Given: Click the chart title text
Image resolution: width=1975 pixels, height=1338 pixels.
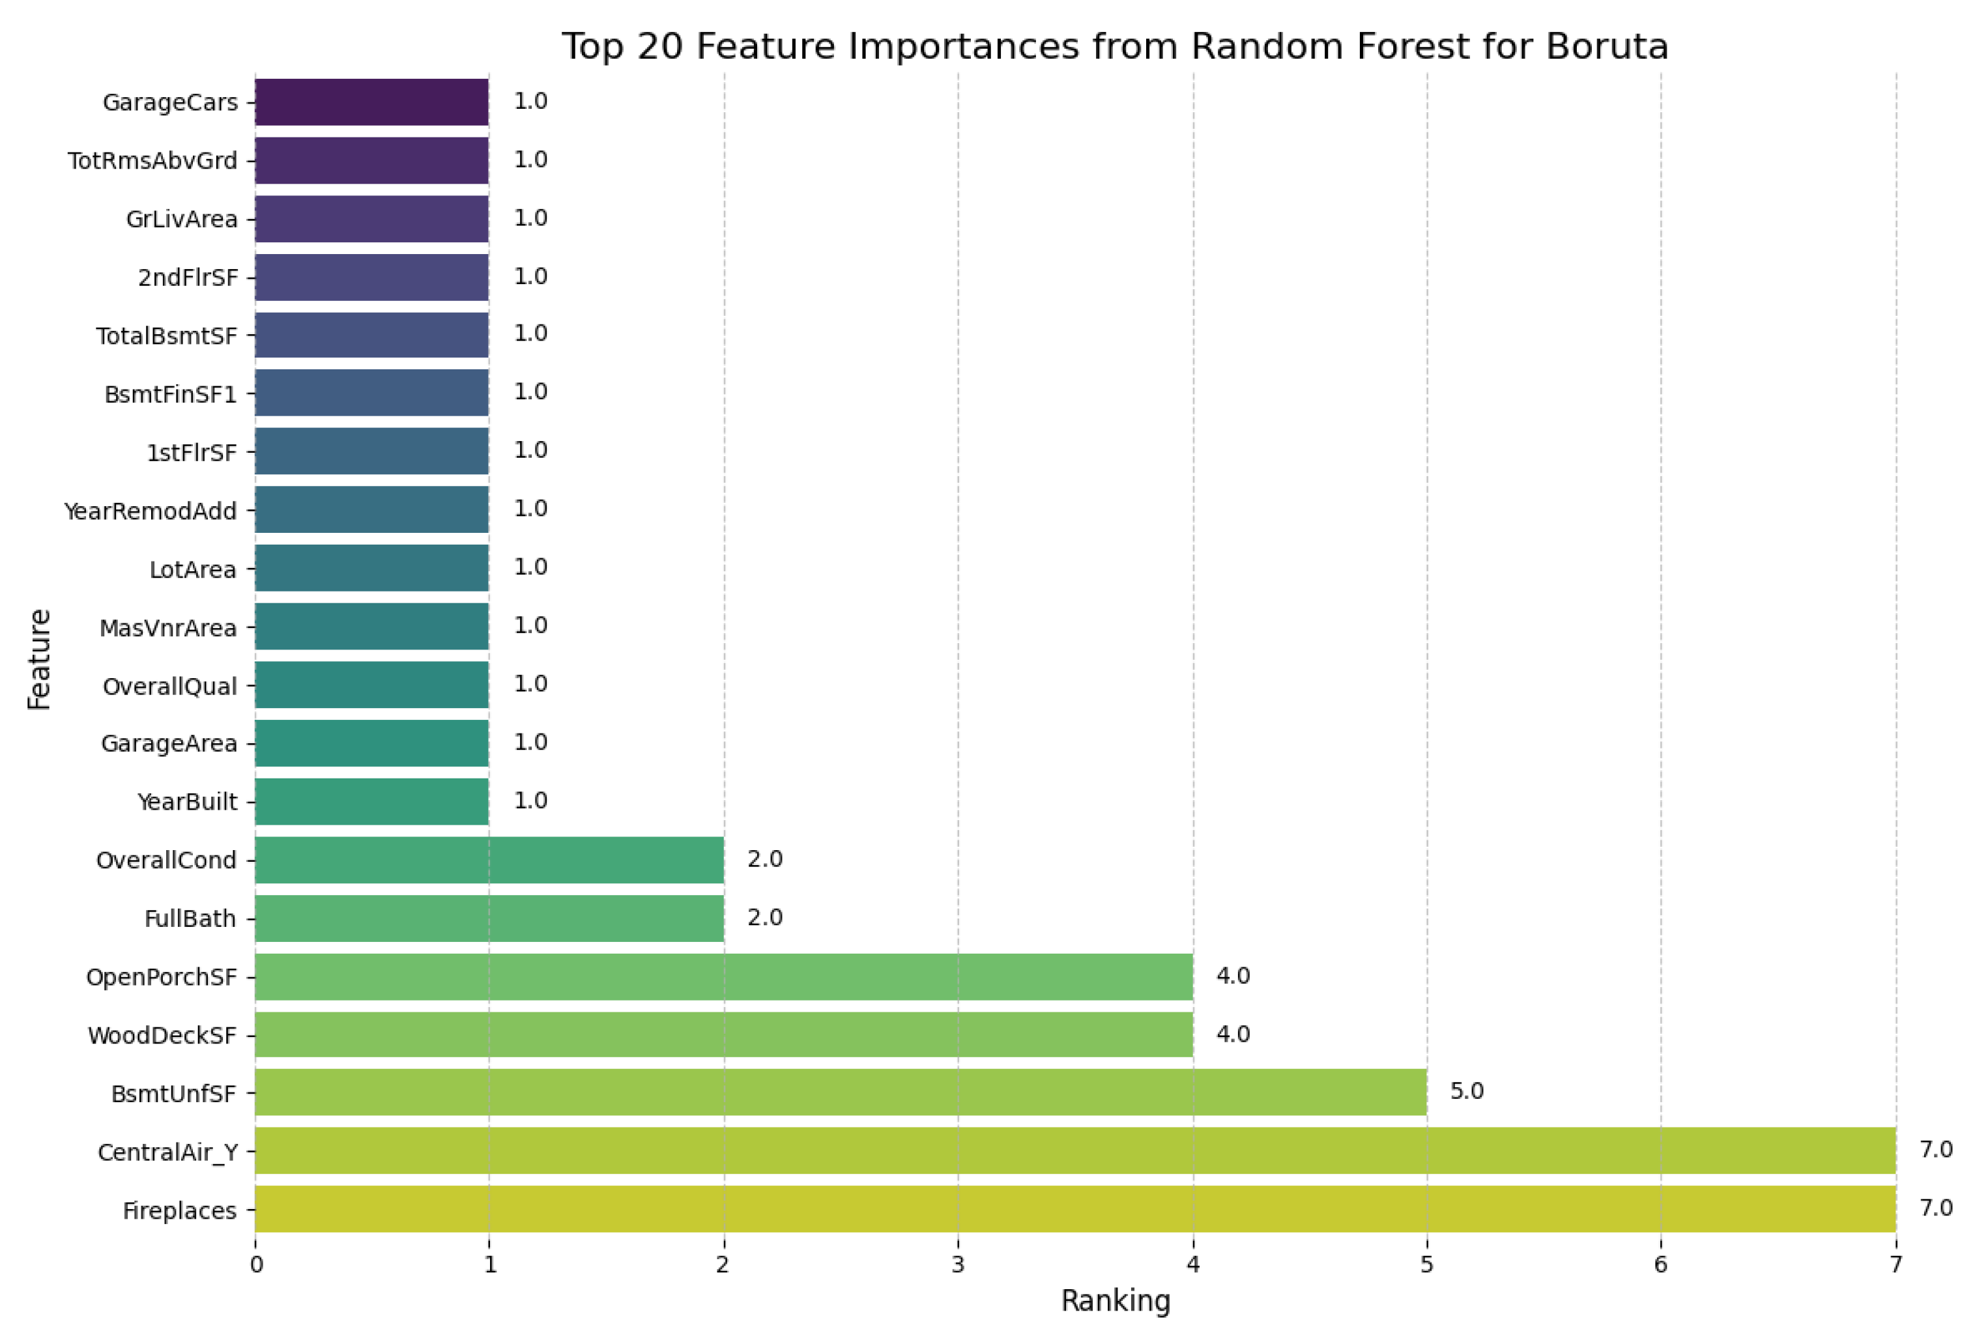Looking at the screenshot, I should (1115, 47).
